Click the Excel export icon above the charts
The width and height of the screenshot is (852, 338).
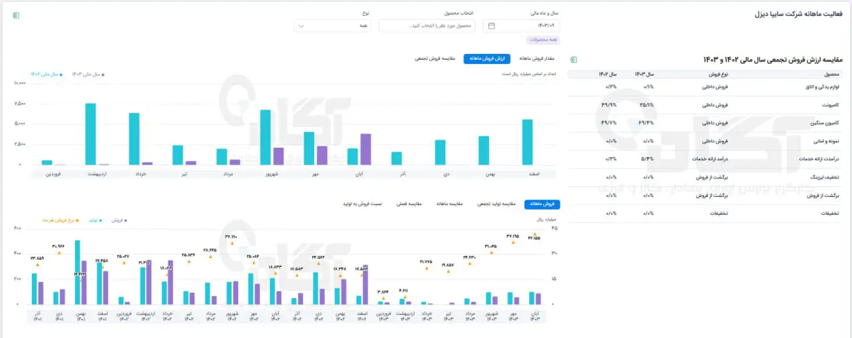tap(16, 15)
